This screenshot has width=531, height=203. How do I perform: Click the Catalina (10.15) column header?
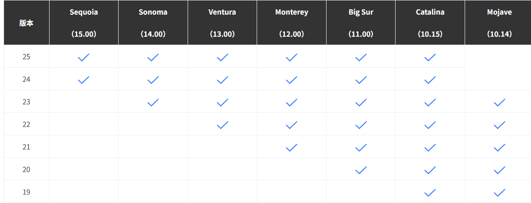(430, 23)
